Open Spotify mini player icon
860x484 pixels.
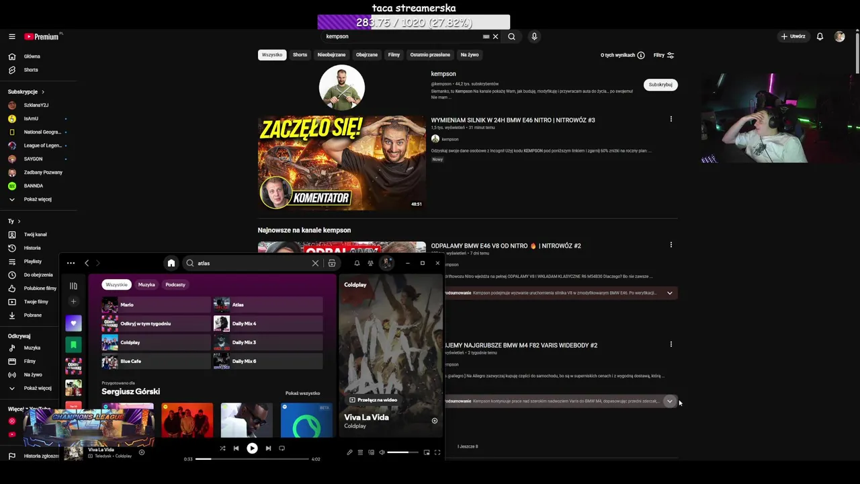(426, 452)
